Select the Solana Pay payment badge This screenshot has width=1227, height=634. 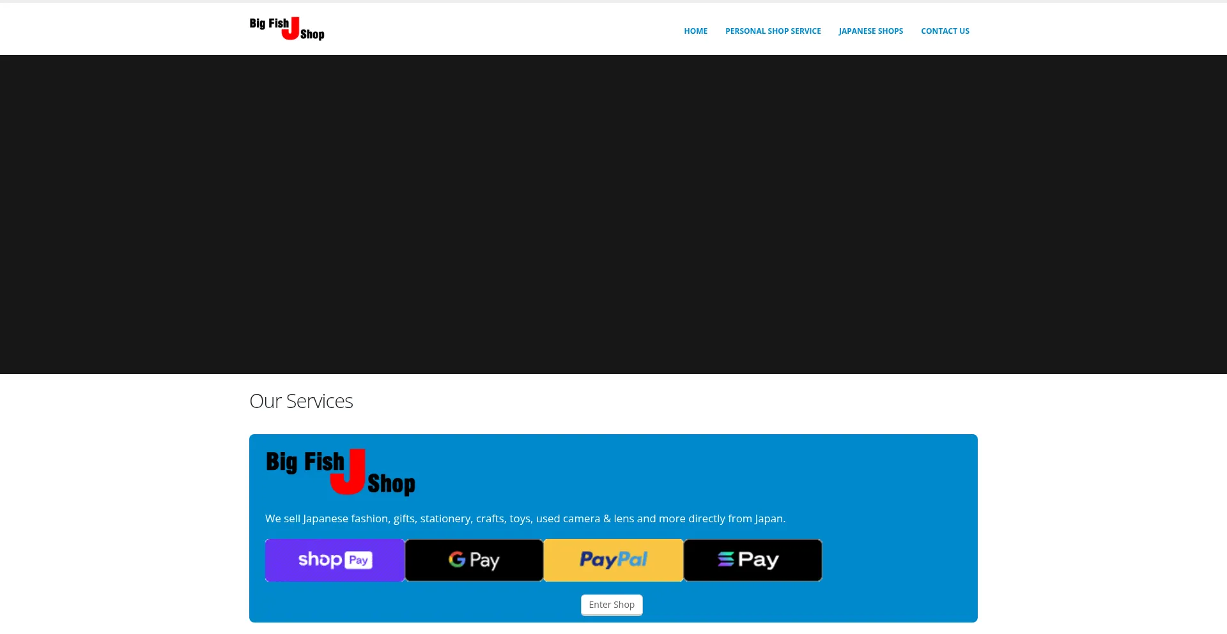(752, 560)
